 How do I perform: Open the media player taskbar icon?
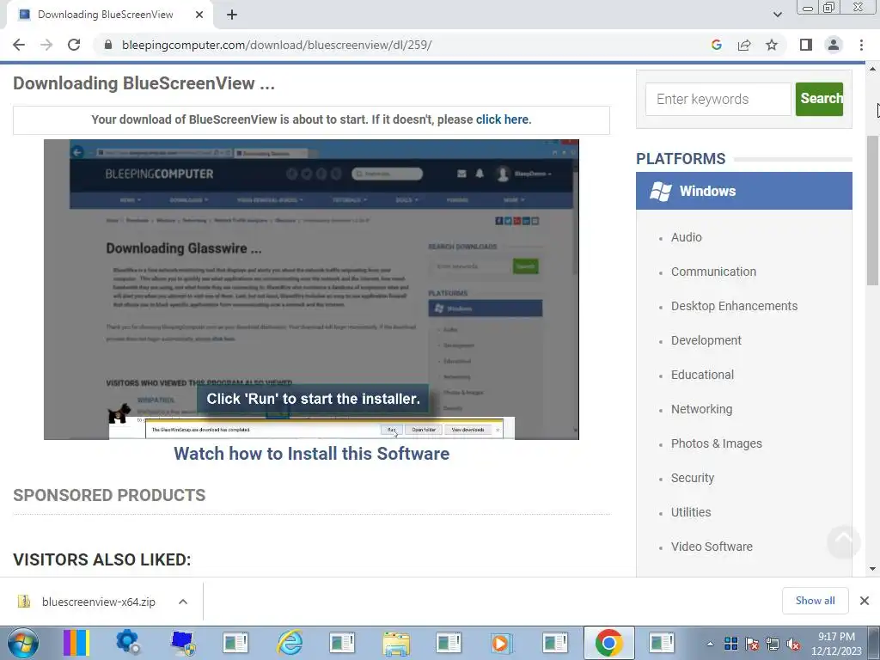[502, 643]
